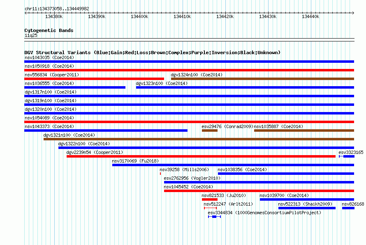Image resolution: width=366 pixels, height=245 pixels.
Task: Click the 134390k ruler label
Action: tap(97, 16)
